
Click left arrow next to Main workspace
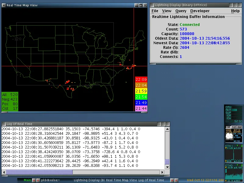(x=34, y=180)
